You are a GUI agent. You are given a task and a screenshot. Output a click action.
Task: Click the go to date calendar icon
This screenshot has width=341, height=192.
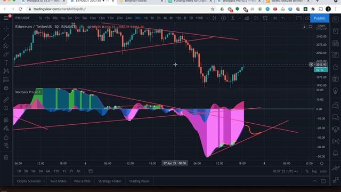click(91, 171)
